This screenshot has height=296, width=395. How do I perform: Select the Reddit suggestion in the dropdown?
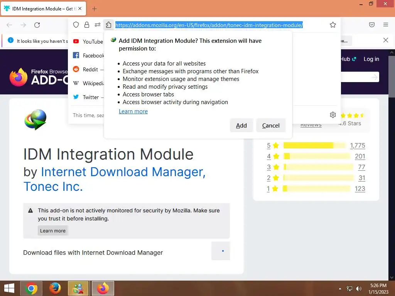(88, 69)
